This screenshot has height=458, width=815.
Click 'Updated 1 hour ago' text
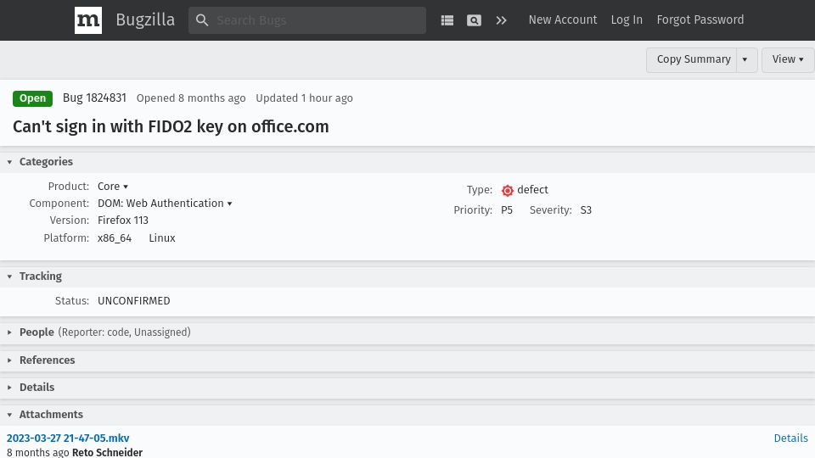pyautogui.click(x=304, y=98)
